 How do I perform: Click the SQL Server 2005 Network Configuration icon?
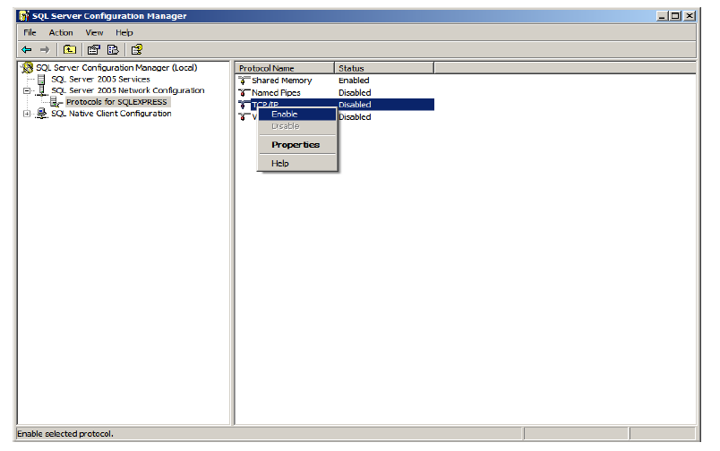click(x=42, y=90)
